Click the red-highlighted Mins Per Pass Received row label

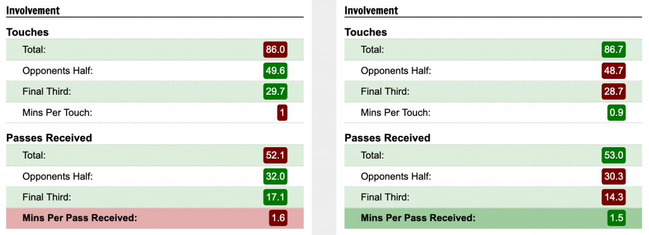pyautogui.click(x=79, y=218)
